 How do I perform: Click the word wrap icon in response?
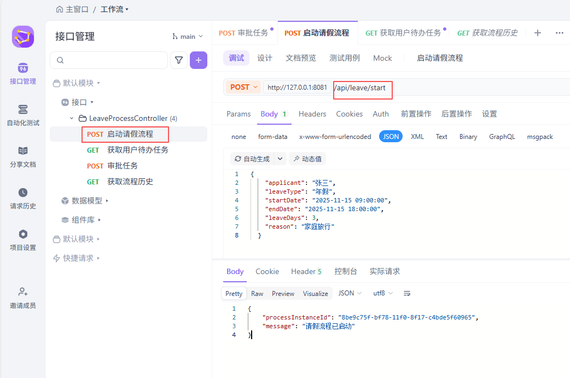click(406, 294)
